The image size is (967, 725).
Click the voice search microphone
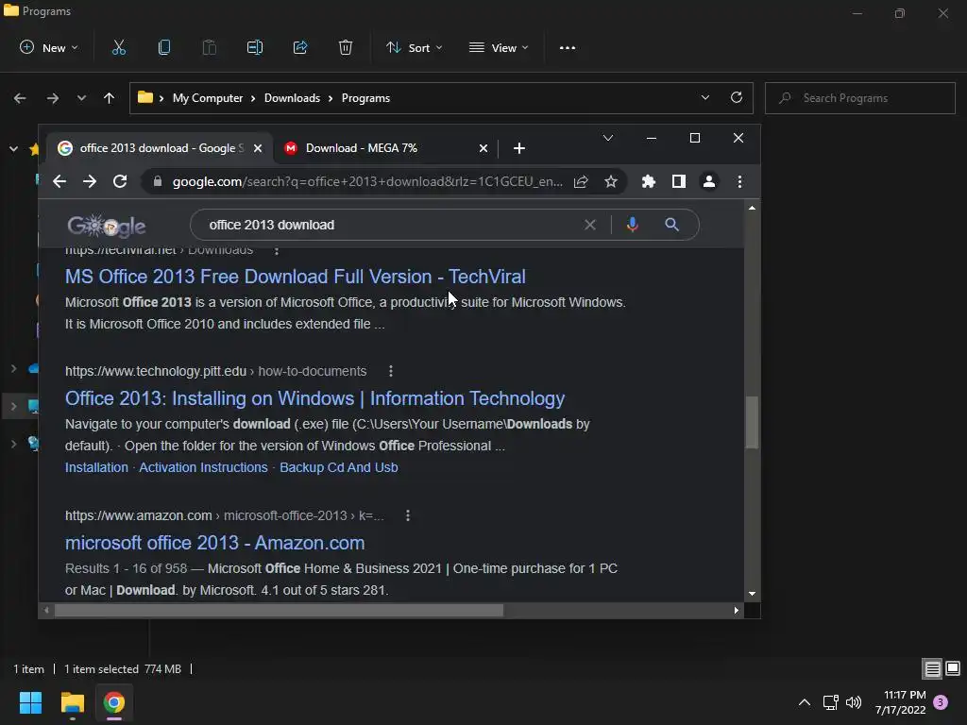[632, 225]
